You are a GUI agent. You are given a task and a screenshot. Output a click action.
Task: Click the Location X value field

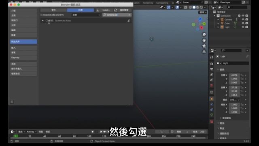pyautogui.click(x=234, y=75)
